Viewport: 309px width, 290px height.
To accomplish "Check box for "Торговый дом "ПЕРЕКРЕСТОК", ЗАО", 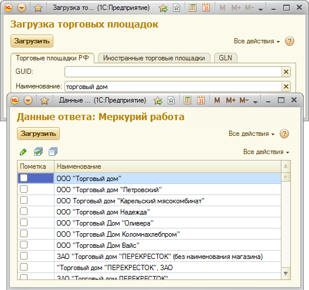I will (x=24, y=267).
